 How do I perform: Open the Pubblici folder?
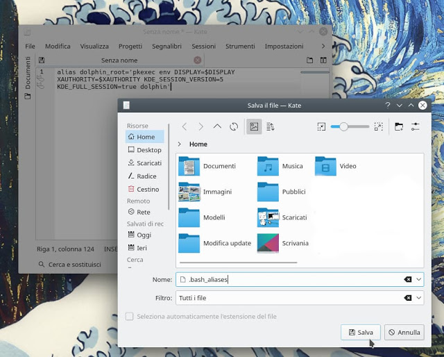[282, 192]
